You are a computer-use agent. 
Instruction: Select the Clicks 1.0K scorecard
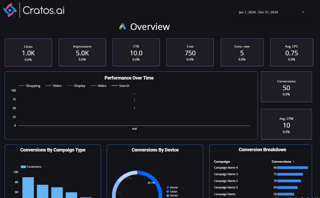pos(28,52)
